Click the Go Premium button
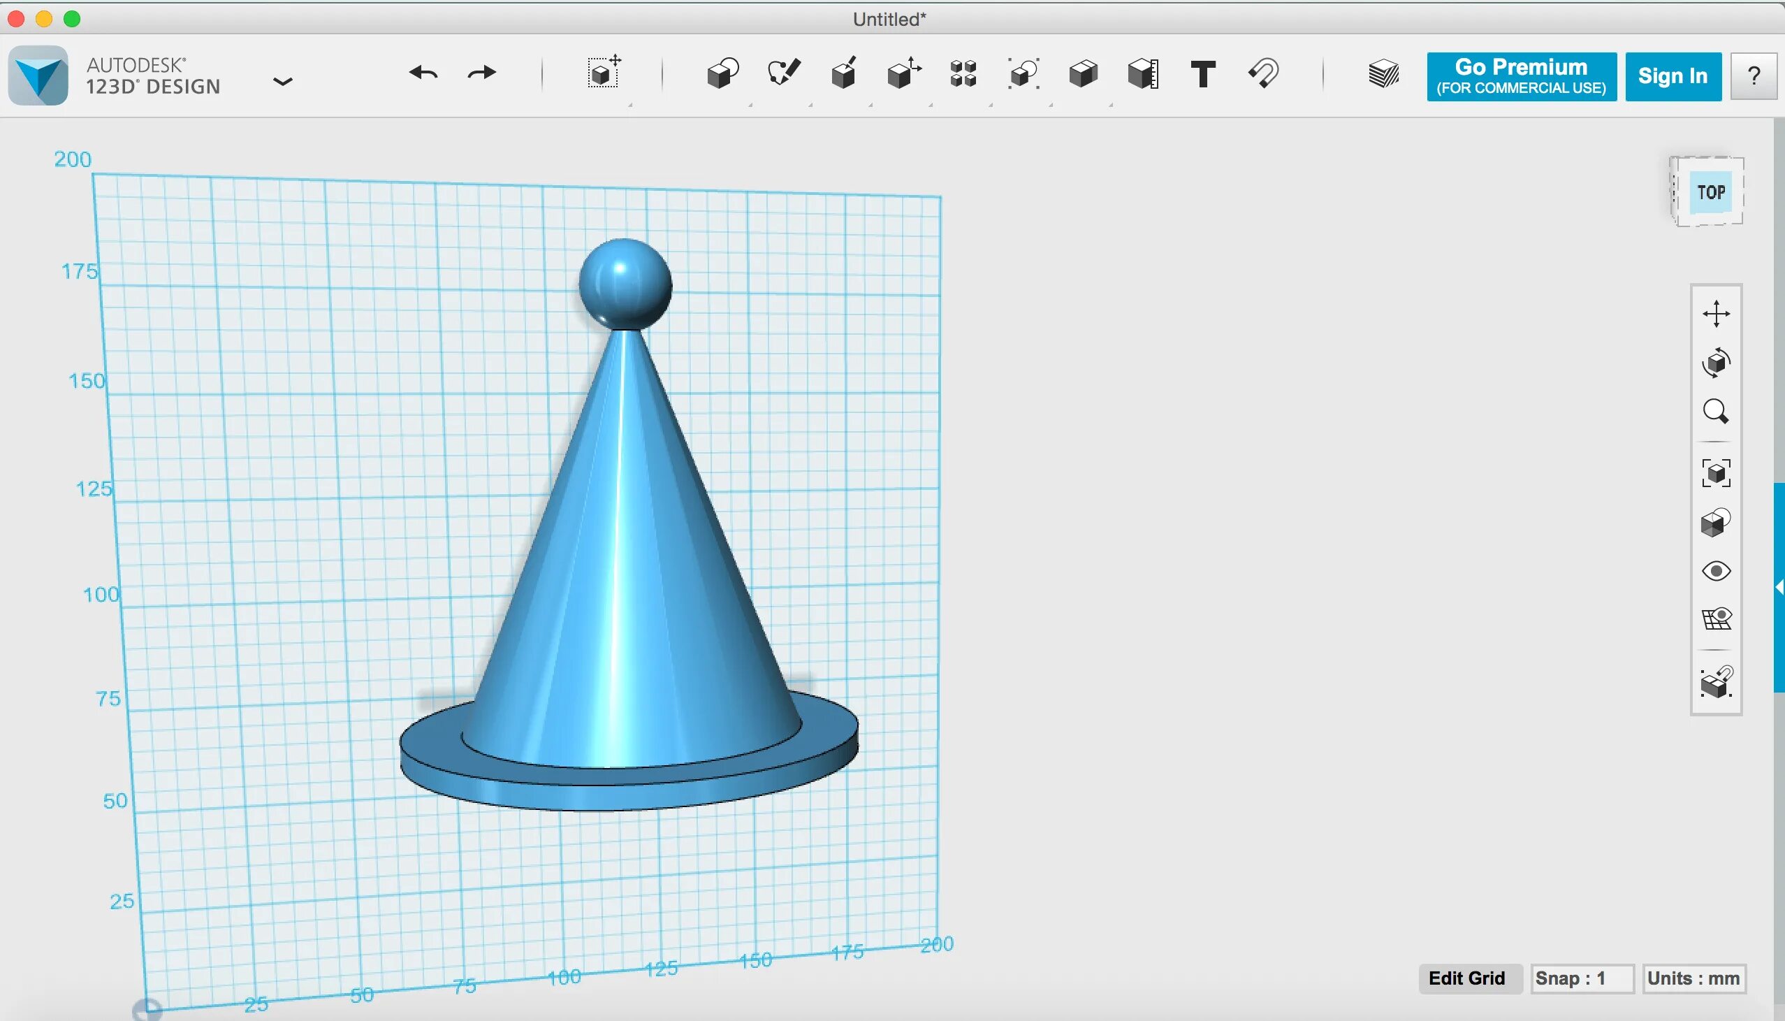 click(x=1521, y=76)
